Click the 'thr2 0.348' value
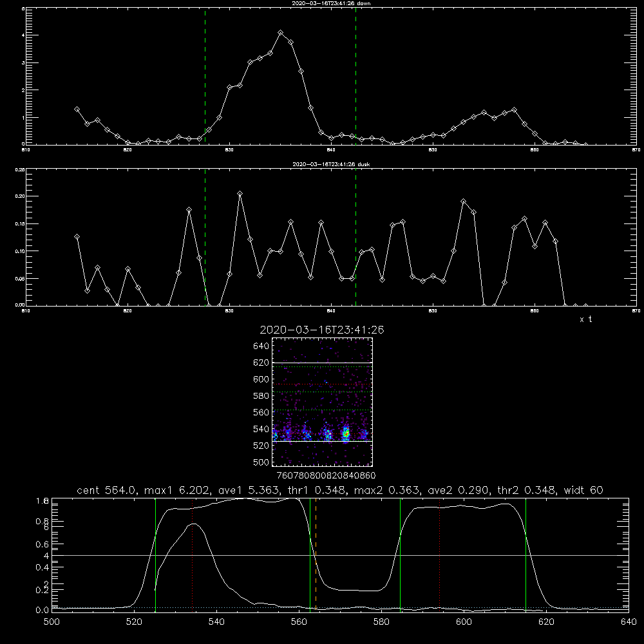Viewport: 644px width, 644px height. (x=527, y=490)
